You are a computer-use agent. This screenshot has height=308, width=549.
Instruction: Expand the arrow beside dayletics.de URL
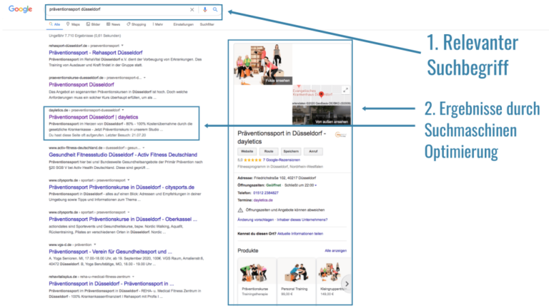tap(123, 110)
